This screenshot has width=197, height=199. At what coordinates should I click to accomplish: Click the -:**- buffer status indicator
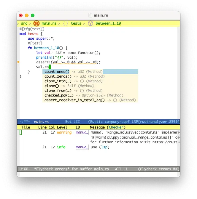click(25, 122)
